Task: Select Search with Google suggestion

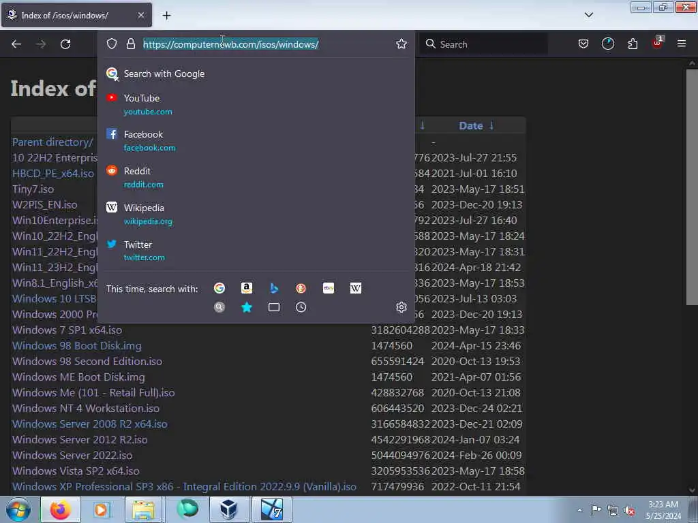Action: tap(256, 74)
